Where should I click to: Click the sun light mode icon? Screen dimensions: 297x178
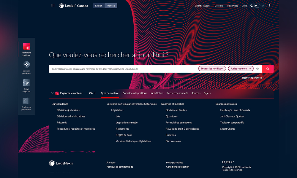[263, 6]
